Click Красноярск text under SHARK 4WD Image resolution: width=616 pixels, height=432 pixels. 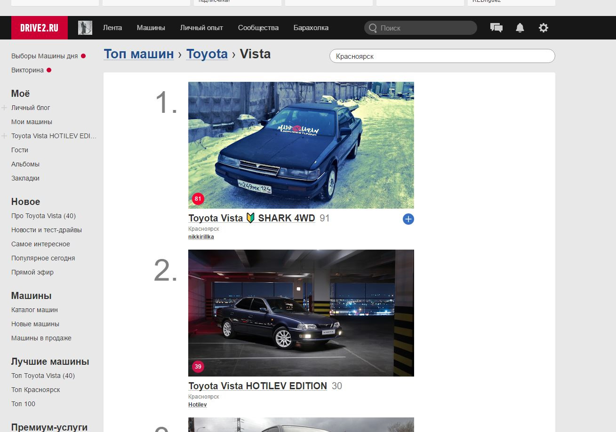[x=204, y=229]
